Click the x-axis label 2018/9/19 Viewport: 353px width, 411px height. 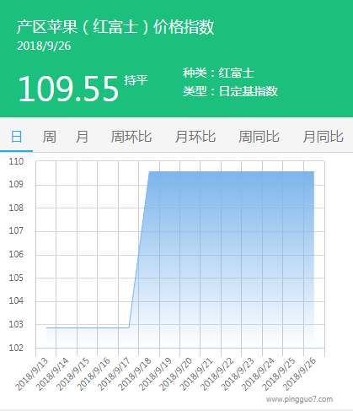pos(155,375)
